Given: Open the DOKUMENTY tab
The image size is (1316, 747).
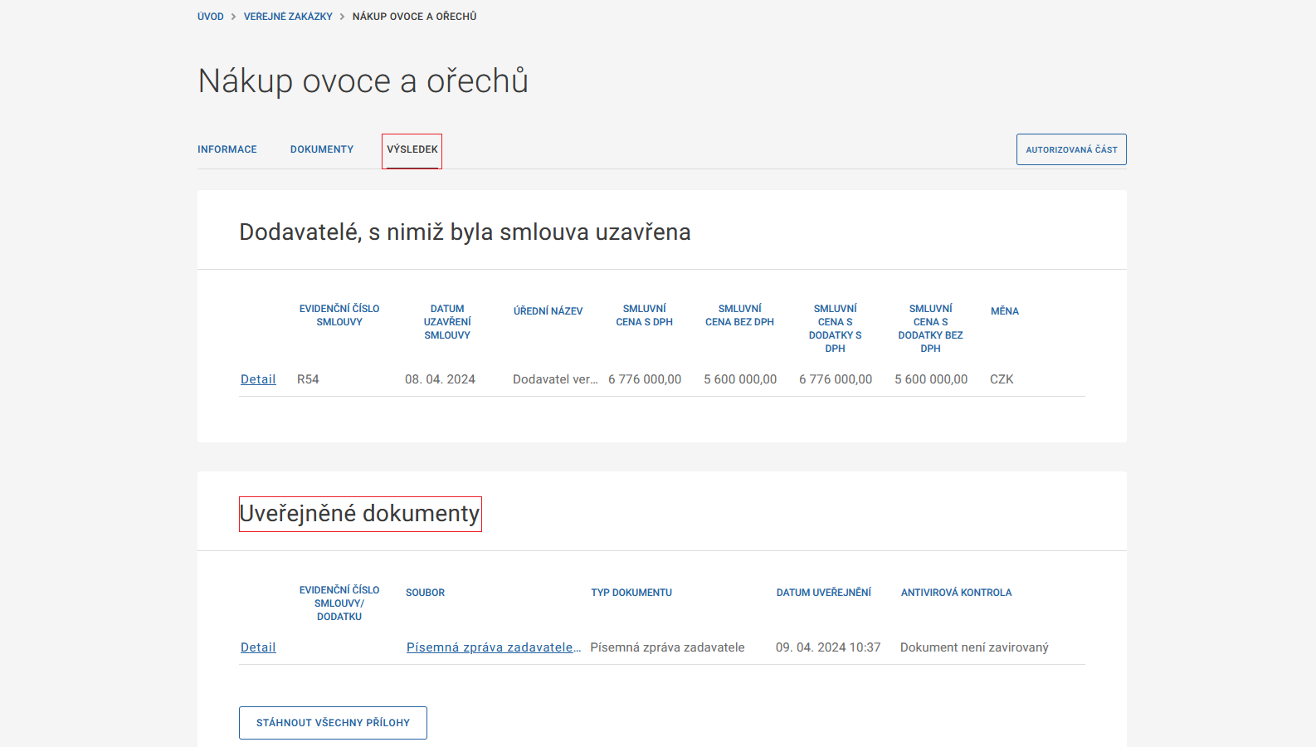Looking at the screenshot, I should [322, 149].
